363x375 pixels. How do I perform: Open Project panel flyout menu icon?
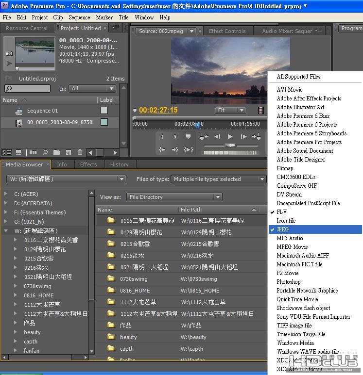116,28
